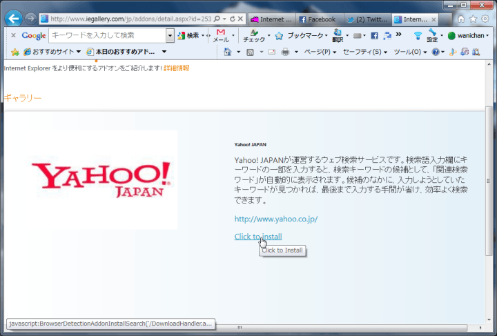Click the blue Help question mark icon

click(436, 52)
